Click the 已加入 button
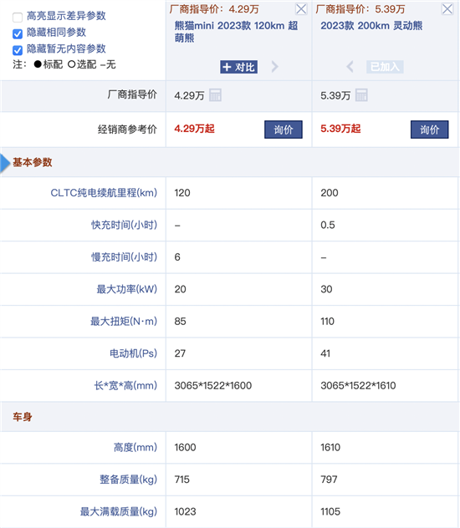Image resolution: width=460 pixels, height=528 pixels. pyautogui.click(x=385, y=67)
